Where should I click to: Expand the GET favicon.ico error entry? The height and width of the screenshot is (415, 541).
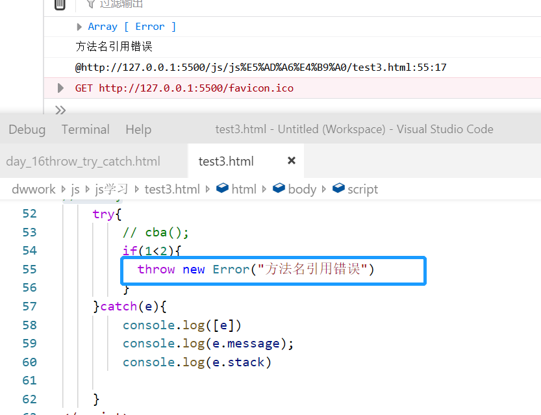coord(61,88)
